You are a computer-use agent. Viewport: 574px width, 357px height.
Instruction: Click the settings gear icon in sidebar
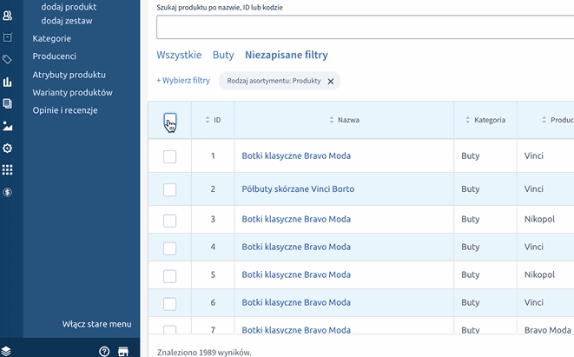click(x=7, y=149)
